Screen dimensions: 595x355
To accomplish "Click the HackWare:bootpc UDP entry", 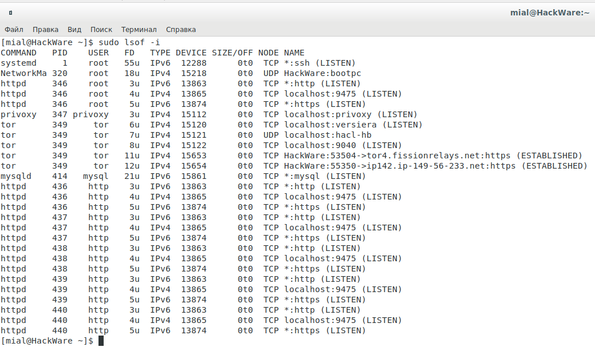I will click(x=322, y=73).
